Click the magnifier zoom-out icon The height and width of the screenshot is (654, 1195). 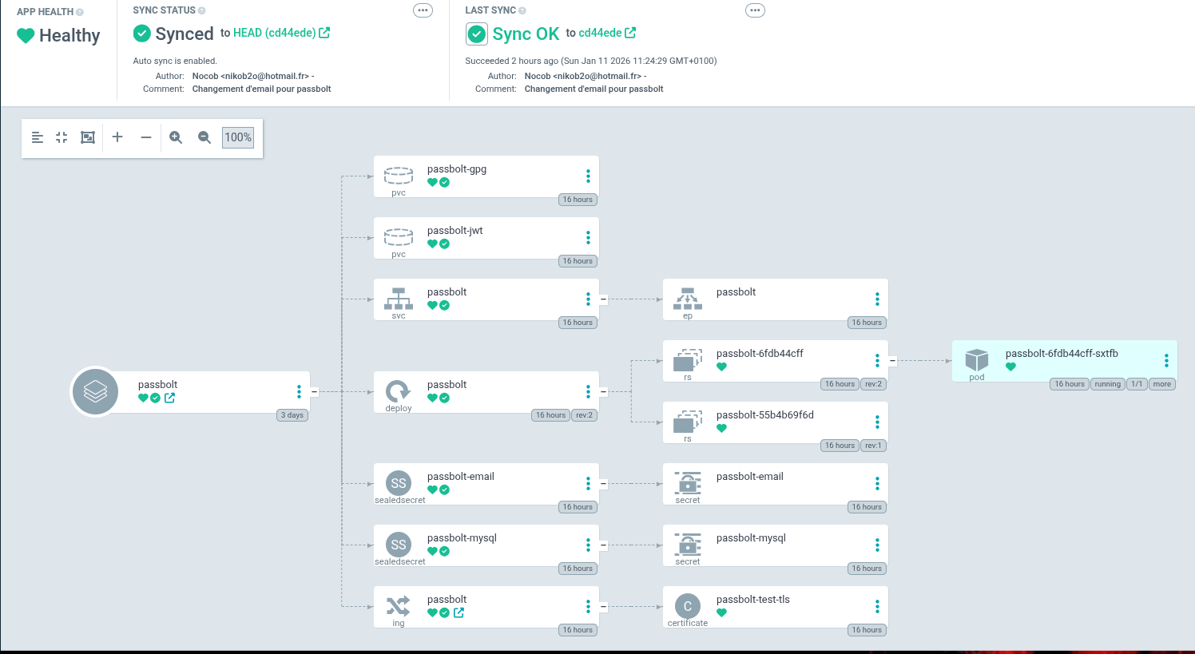(204, 137)
